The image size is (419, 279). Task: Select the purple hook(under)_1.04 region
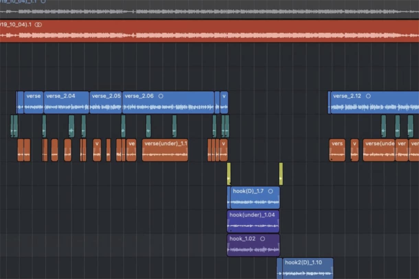(253, 221)
